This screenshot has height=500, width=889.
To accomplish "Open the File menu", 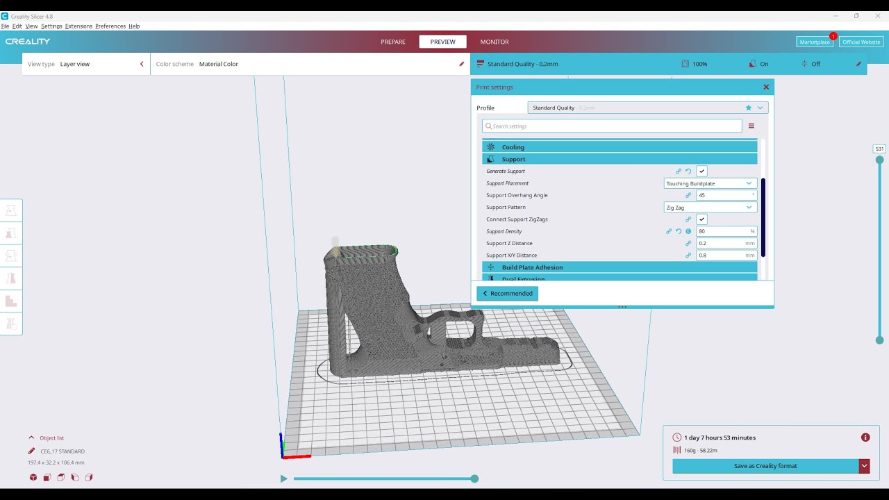I will (x=5, y=26).
